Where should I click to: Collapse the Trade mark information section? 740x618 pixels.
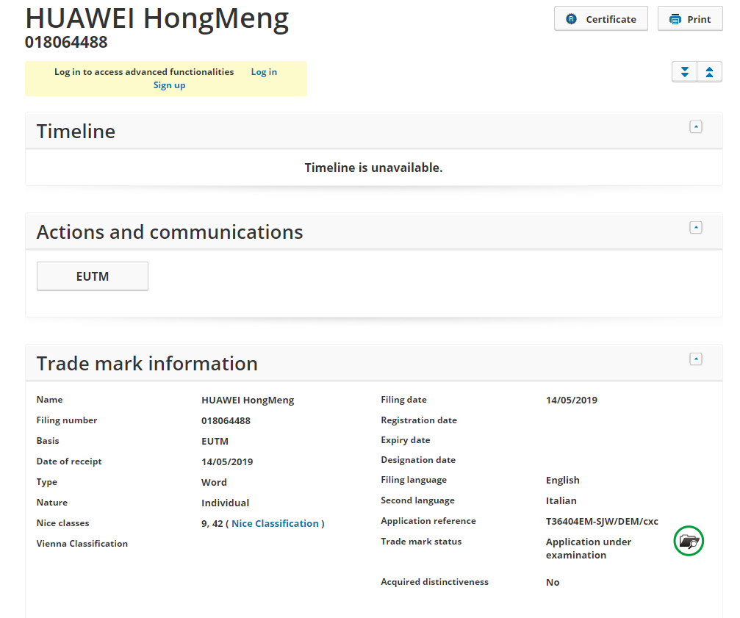tap(696, 359)
